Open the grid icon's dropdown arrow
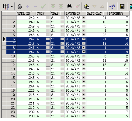This screenshot has height=121, width=132. tap(12, 7)
